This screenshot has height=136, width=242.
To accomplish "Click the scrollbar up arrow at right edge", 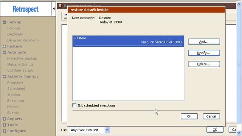I will [x=239, y=4].
